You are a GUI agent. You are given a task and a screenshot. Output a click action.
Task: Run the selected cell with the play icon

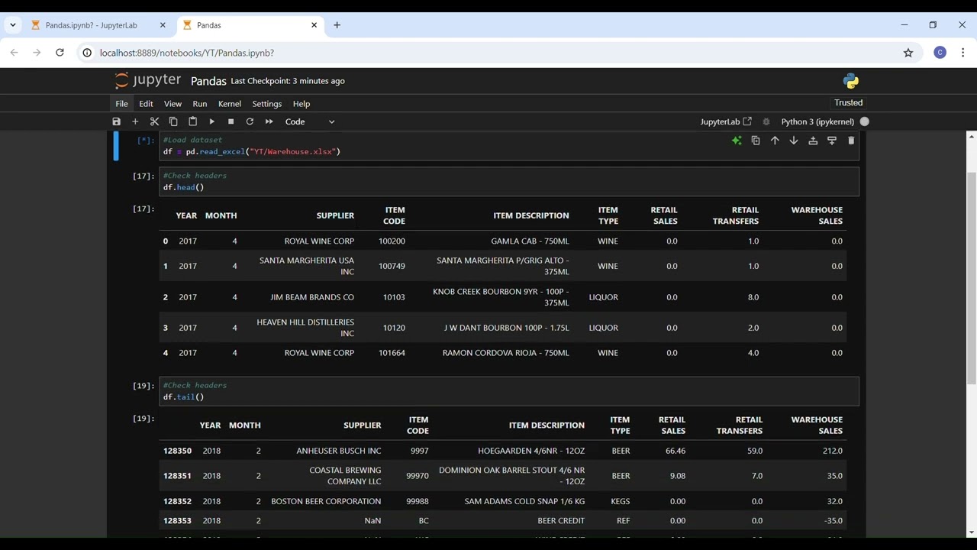point(211,121)
